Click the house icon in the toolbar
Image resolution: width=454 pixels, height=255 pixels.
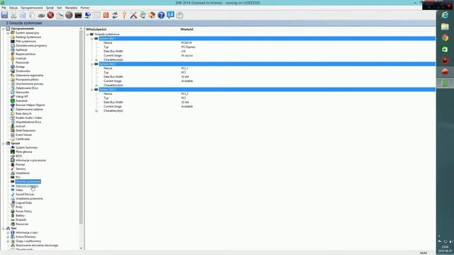(x=152, y=15)
